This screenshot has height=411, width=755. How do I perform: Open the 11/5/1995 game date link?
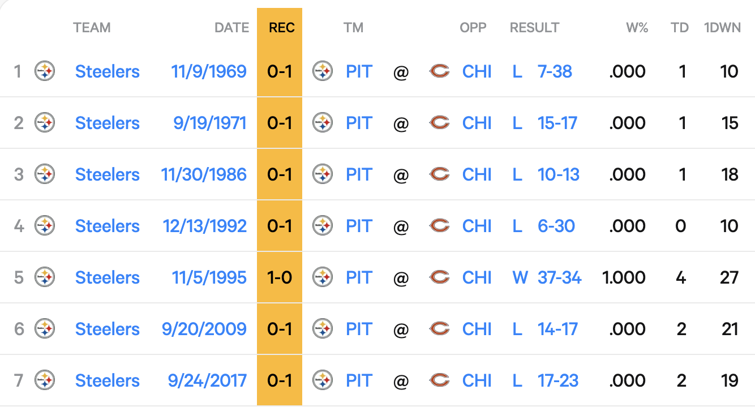point(209,278)
